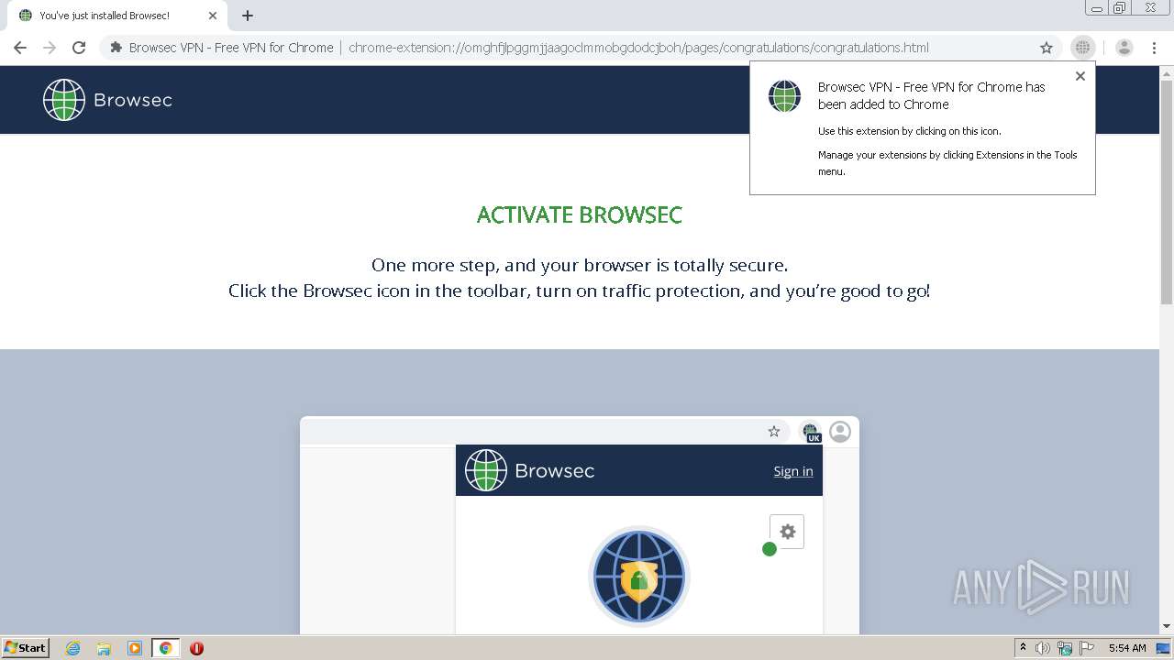1174x660 pixels.
Task: Bookmark this page with the star icon
Action: tap(1047, 48)
